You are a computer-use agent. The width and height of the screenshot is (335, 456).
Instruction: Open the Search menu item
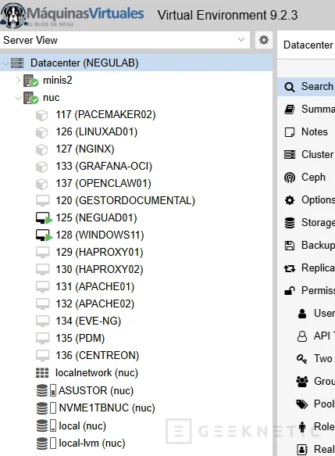[306, 86]
